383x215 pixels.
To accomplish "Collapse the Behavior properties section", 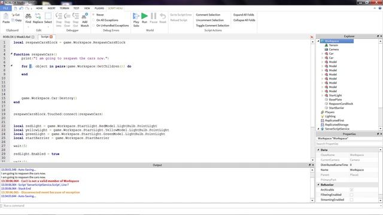I will pos(318,185).
